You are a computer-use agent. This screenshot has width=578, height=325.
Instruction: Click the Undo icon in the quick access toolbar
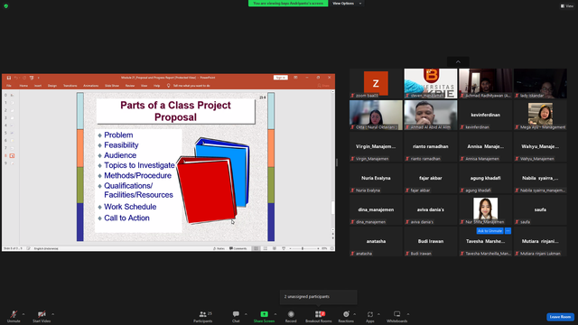click(16, 78)
